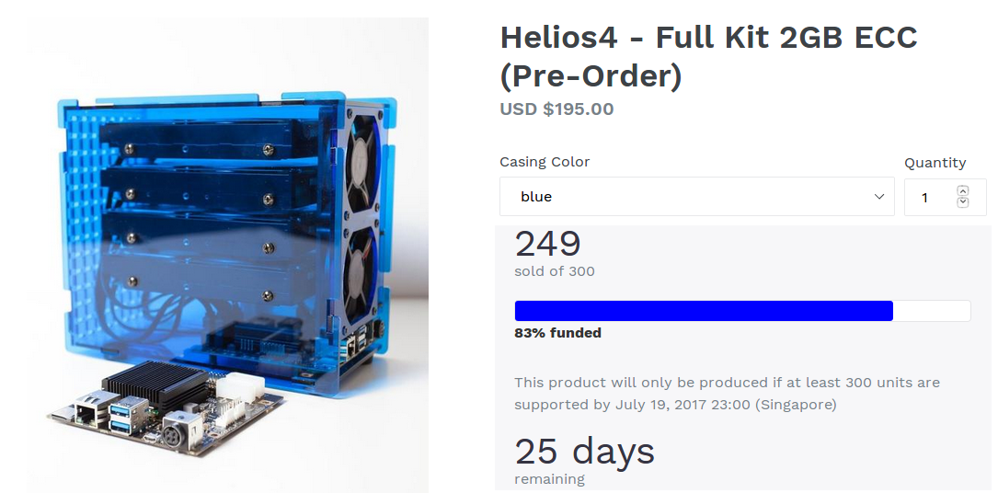Click the Quantity field label
Screen dimensions: 998x493
click(x=935, y=163)
